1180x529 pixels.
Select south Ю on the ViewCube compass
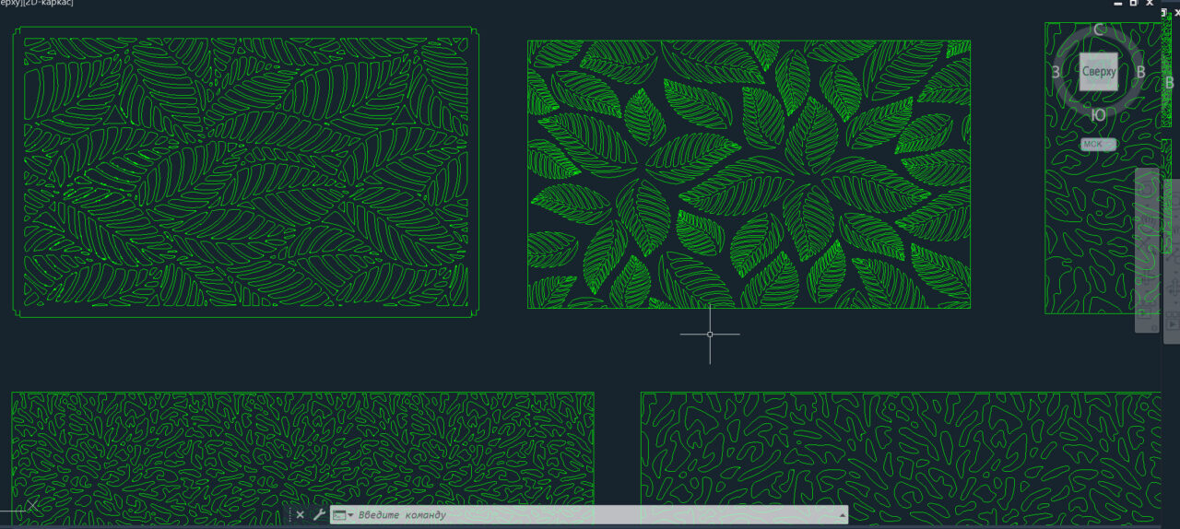1098,115
